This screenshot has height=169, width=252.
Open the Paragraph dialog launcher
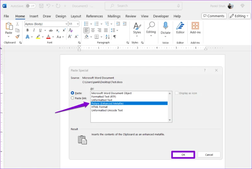(128, 42)
